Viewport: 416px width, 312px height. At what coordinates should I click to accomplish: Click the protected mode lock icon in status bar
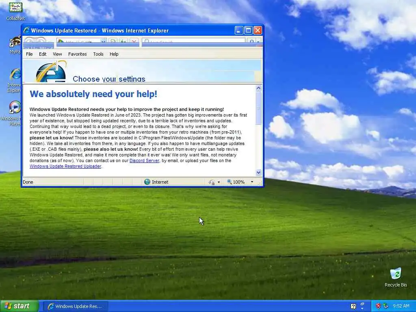pos(212,182)
